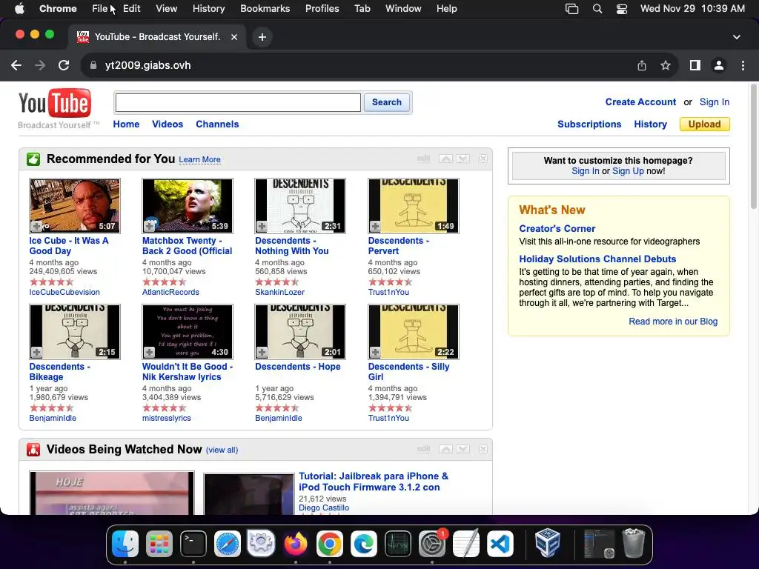Share this page from the address bar
Image resolution: width=759 pixels, height=569 pixels.
[x=642, y=65]
